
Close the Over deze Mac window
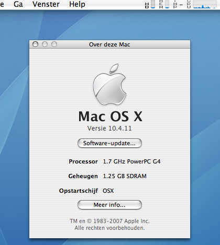(x=35, y=44)
